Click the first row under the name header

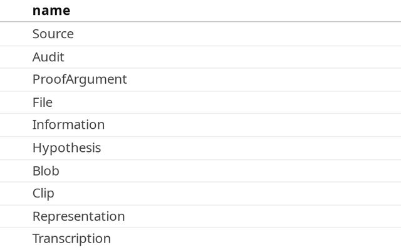point(53,34)
